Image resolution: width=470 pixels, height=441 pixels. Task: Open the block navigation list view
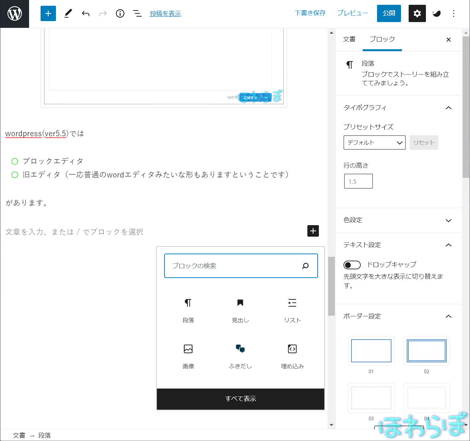(137, 13)
